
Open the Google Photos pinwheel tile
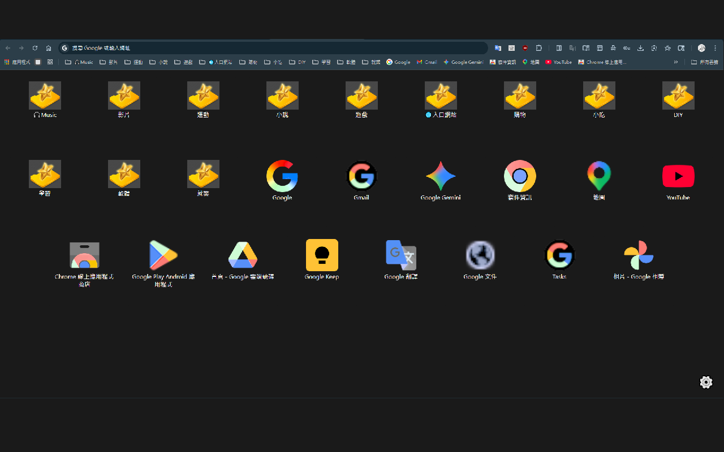tap(639, 259)
